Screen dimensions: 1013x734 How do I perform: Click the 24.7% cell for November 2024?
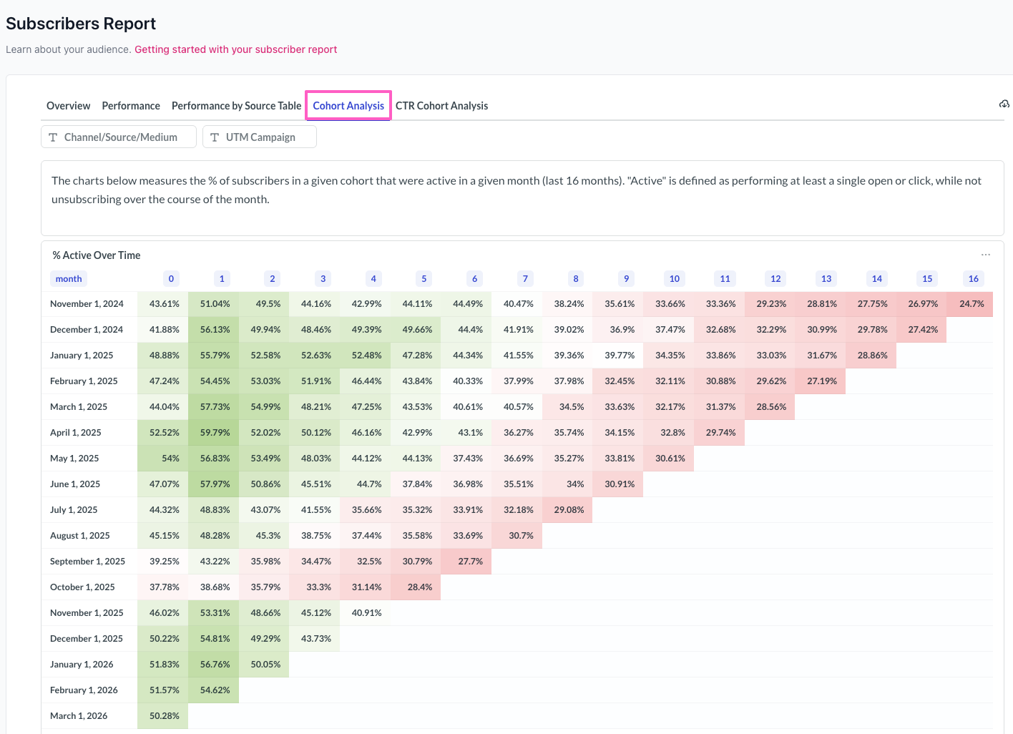(971, 304)
